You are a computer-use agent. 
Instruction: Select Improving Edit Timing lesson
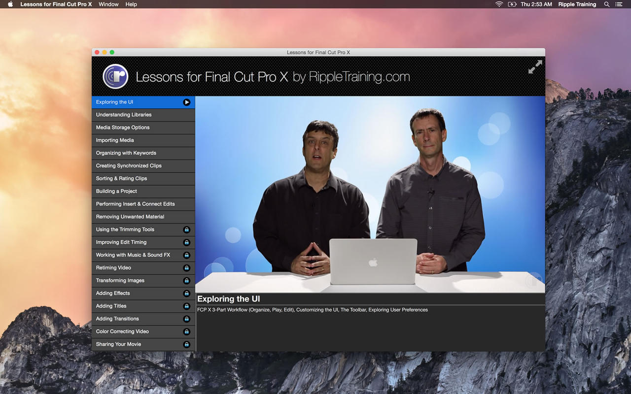pos(143,242)
